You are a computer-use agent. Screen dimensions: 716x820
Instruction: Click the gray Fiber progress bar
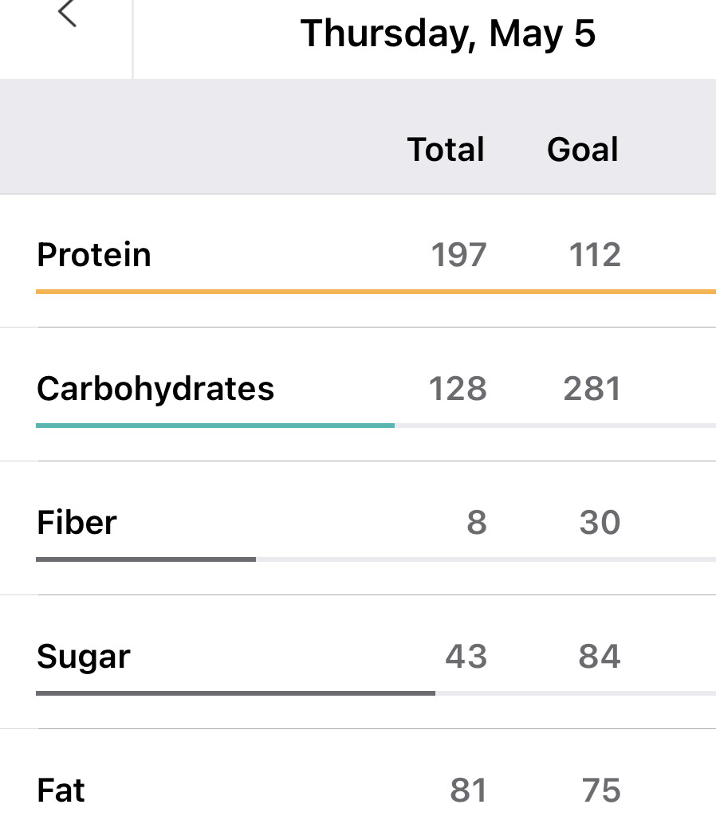click(146, 559)
